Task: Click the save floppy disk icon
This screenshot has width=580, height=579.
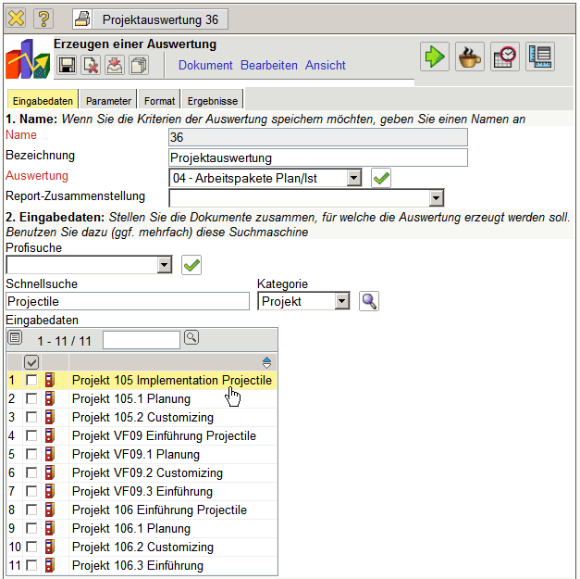Action: pos(67,65)
